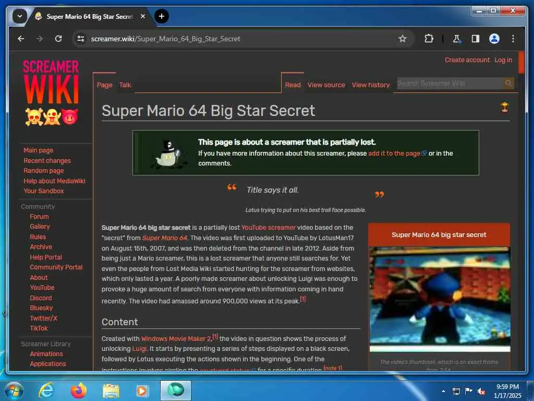This screenshot has height=401, width=534.
Task: Click the browser back arrow
Action: tap(21, 39)
